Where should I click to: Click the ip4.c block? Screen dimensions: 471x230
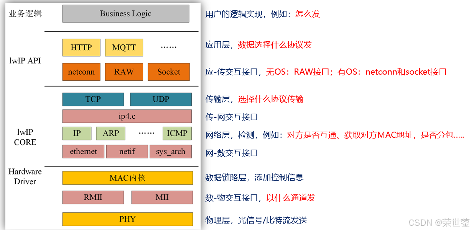click(127, 116)
